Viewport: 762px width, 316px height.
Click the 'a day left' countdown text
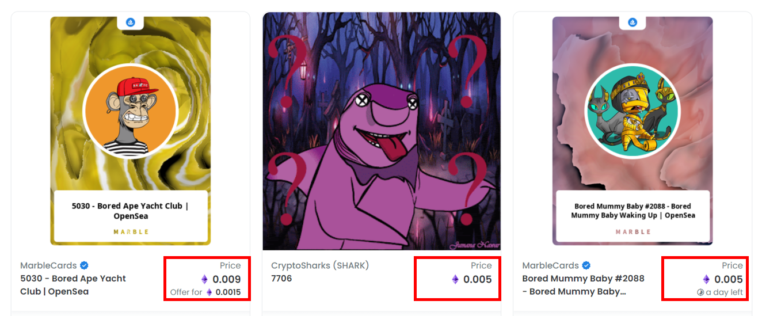(x=724, y=292)
